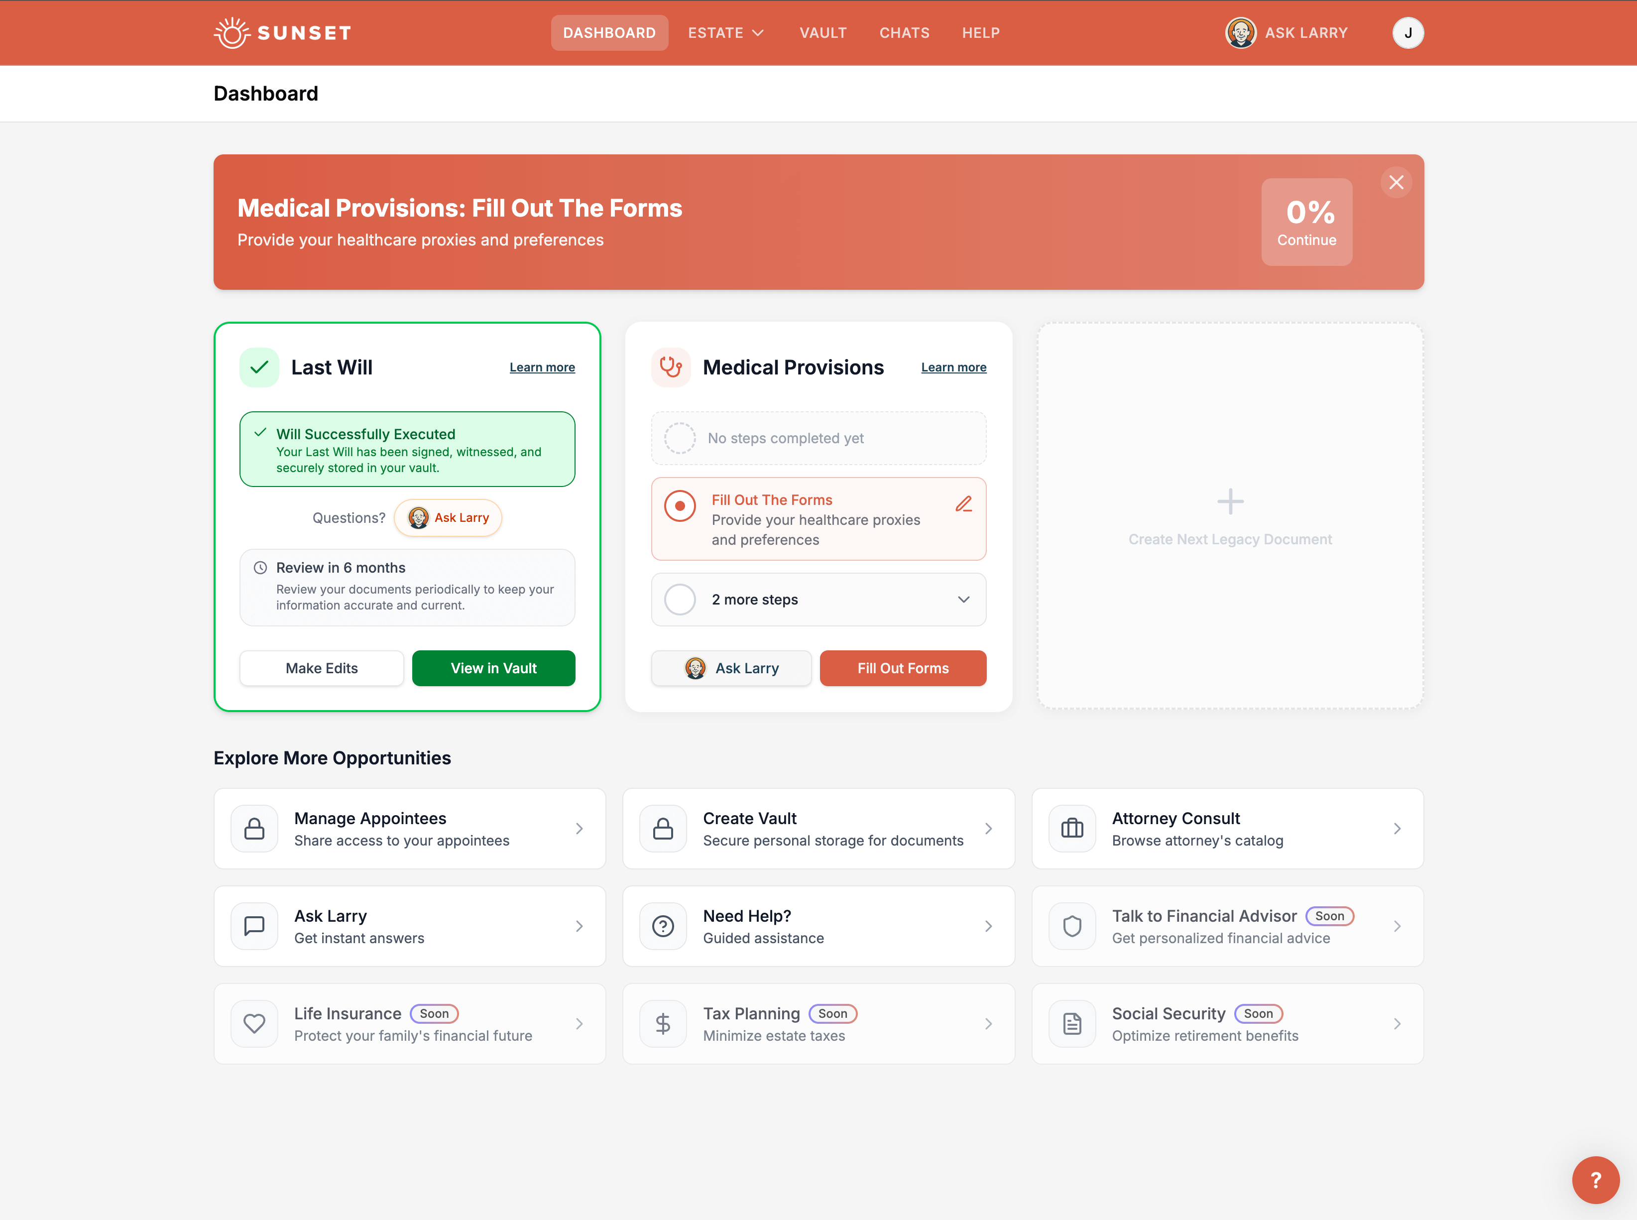Click View in Vault for Last Will
This screenshot has width=1637, height=1220.
pyautogui.click(x=493, y=668)
